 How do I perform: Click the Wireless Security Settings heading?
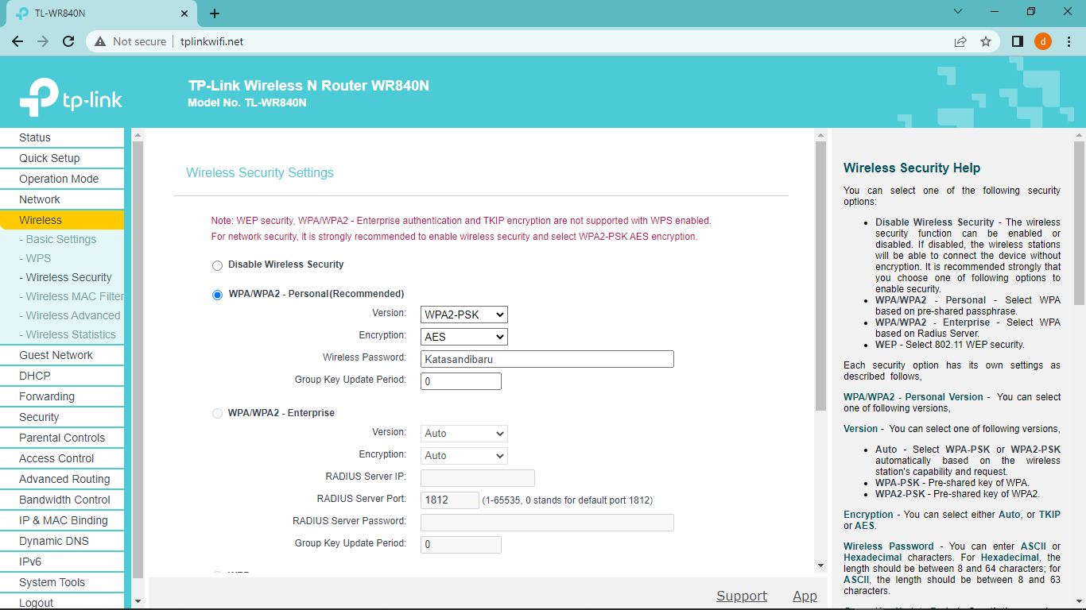[260, 173]
